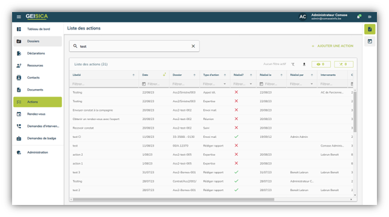The height and width of the screenshot is (217, 389).
Task: Toggle the pin counter button
Action: click(343, 64)
